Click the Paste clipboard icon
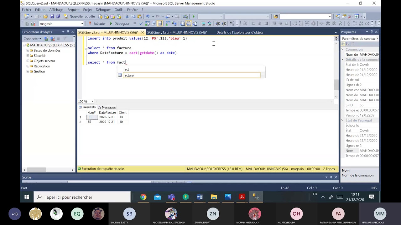Screen dimensions: 401x225 tap(139, 16)
